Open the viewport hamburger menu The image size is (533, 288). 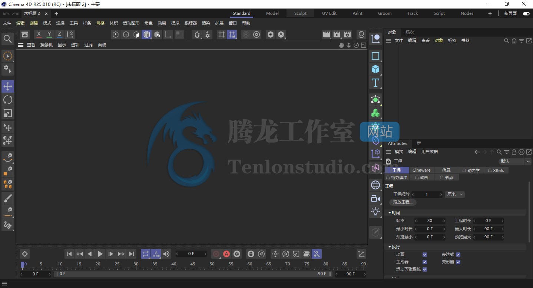point(21,45)
